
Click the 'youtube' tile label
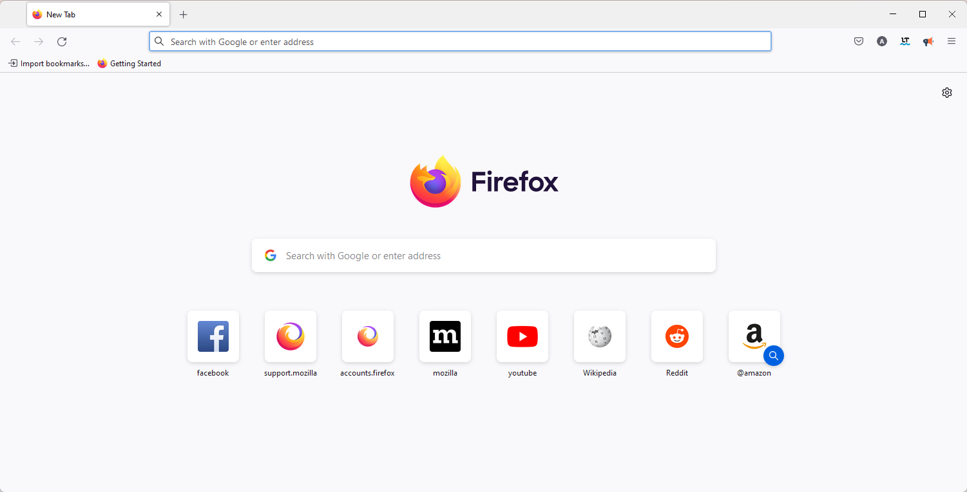[x=522, y=373]
